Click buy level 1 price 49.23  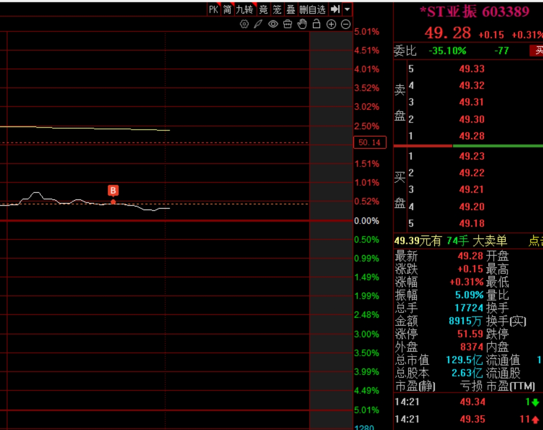pos(472,156)
